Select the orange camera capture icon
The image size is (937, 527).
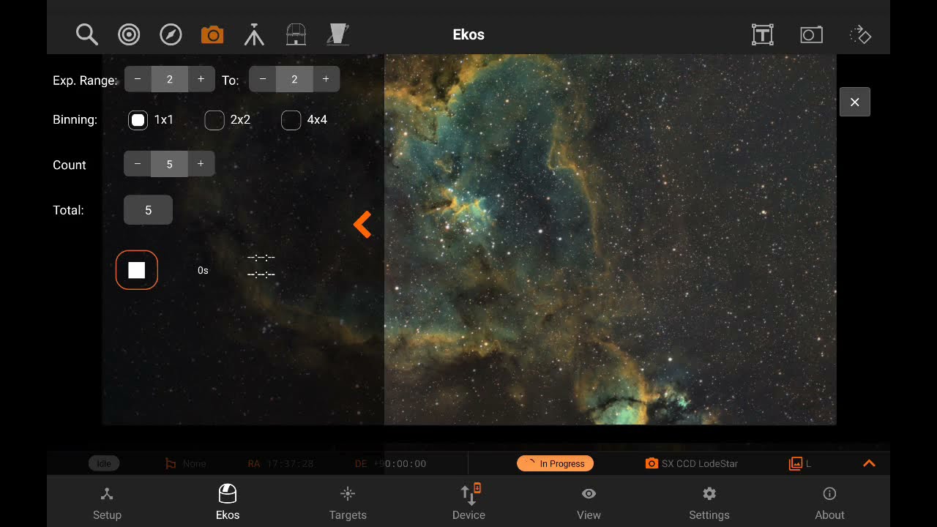click(212, 34)
